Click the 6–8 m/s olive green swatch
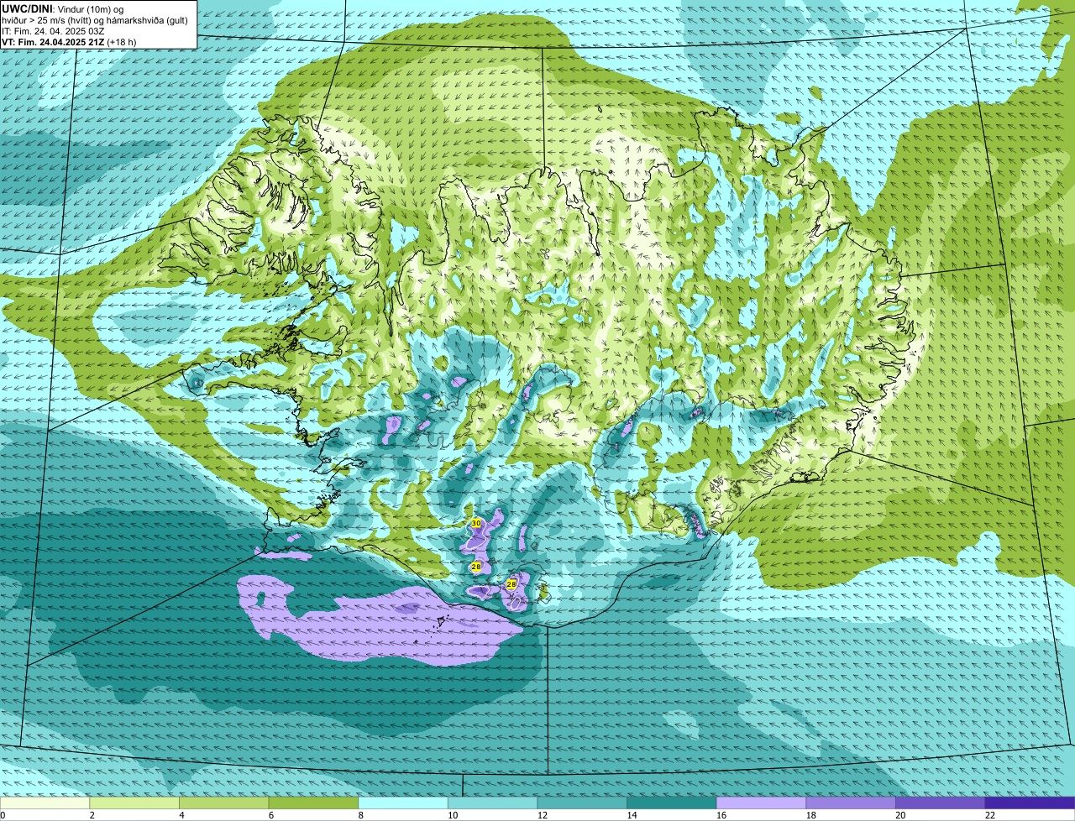Viewport: 1075px width, 821px height. tap(313, 803)
